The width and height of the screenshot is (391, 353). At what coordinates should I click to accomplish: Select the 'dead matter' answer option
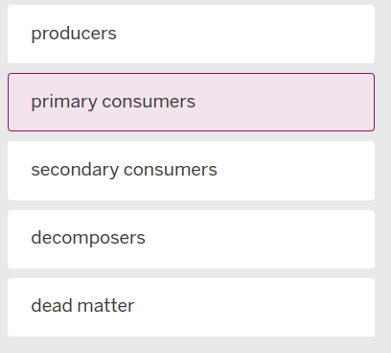pos(191,307)
